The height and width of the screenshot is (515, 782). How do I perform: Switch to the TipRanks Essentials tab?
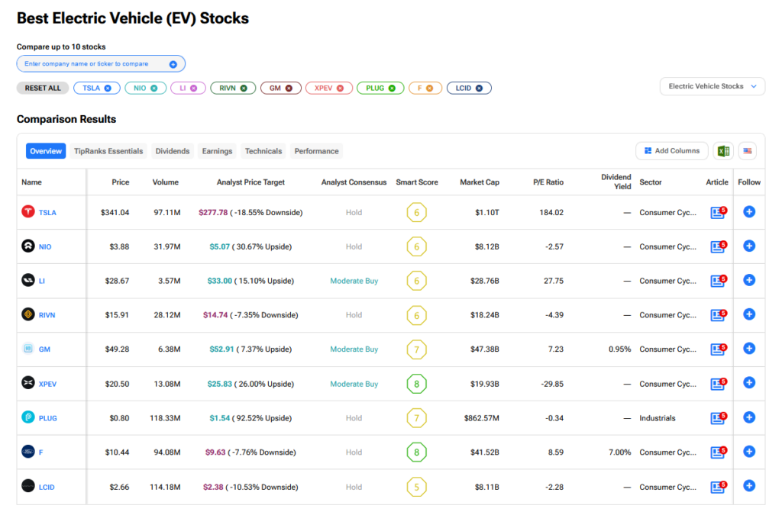[x=108, y=151]
